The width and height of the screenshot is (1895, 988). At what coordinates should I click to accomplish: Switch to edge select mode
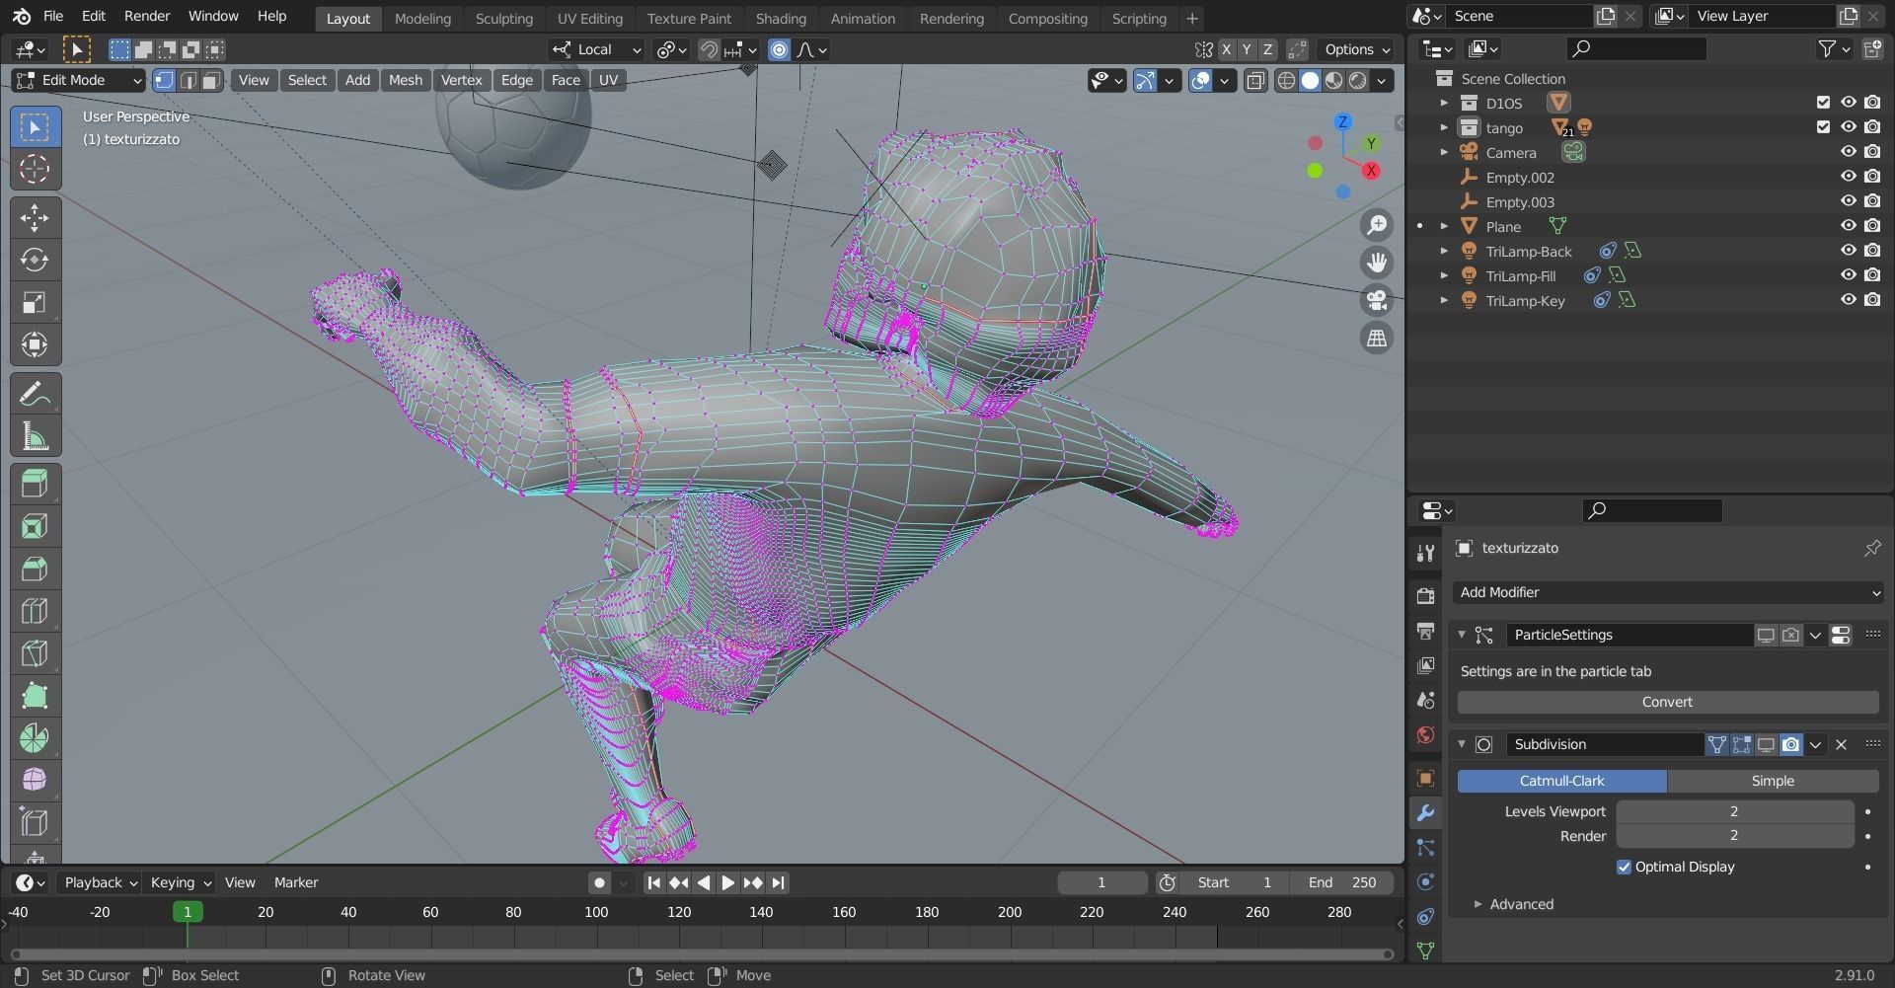click(188, 81)
